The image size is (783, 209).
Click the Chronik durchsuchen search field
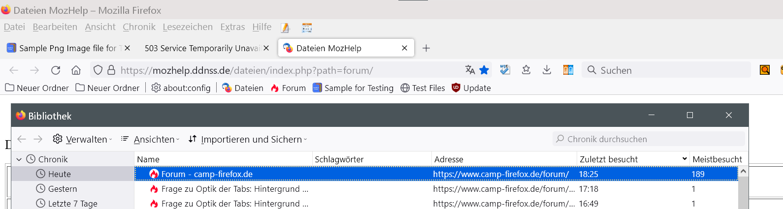point(648,139)
